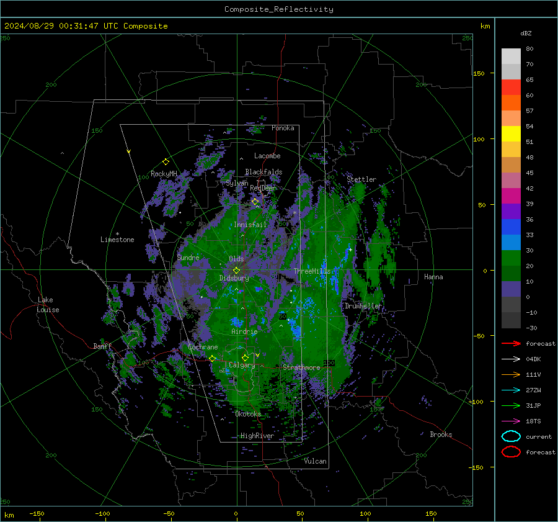Click the Strathmore city label
The image size is (558, 522).
(301, 367)
